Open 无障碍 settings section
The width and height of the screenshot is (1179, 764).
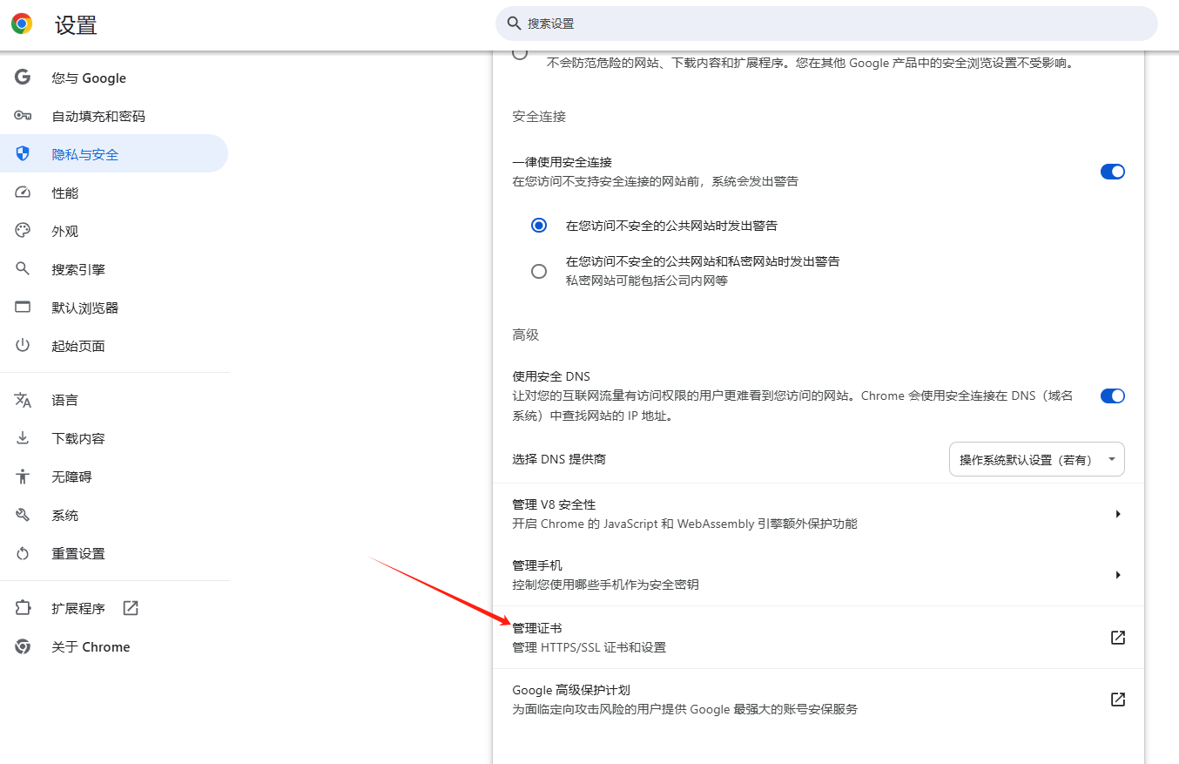pyautogui.click(x=114, y=477)
